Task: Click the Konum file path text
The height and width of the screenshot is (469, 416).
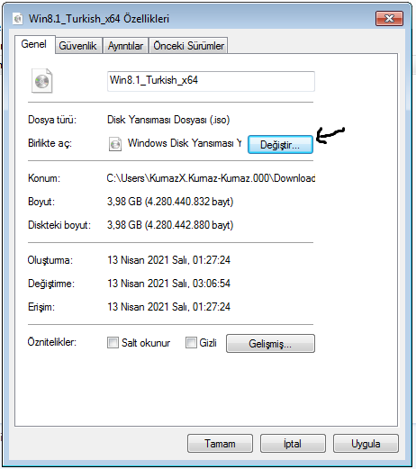Action: point(211,178)
